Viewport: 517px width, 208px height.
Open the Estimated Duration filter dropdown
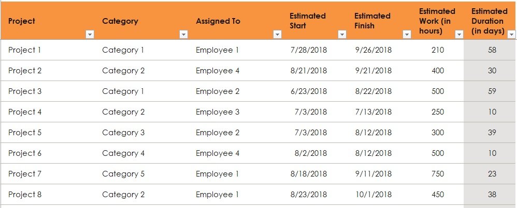511,35
